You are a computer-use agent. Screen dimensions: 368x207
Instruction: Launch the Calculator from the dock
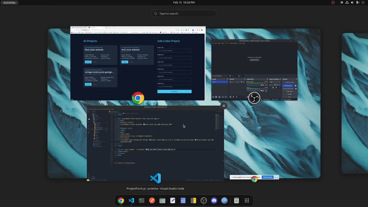point(193,201)
